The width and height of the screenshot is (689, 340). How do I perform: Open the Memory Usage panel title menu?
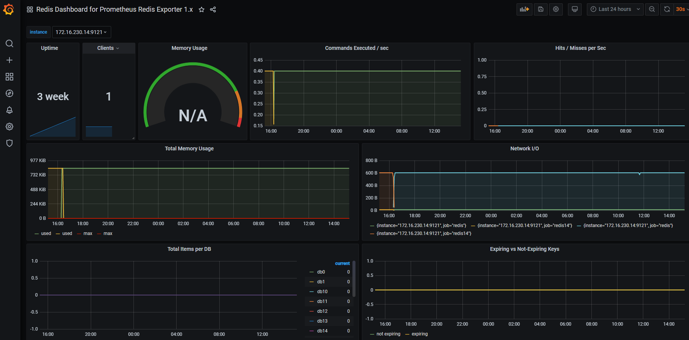pos(189,48)
